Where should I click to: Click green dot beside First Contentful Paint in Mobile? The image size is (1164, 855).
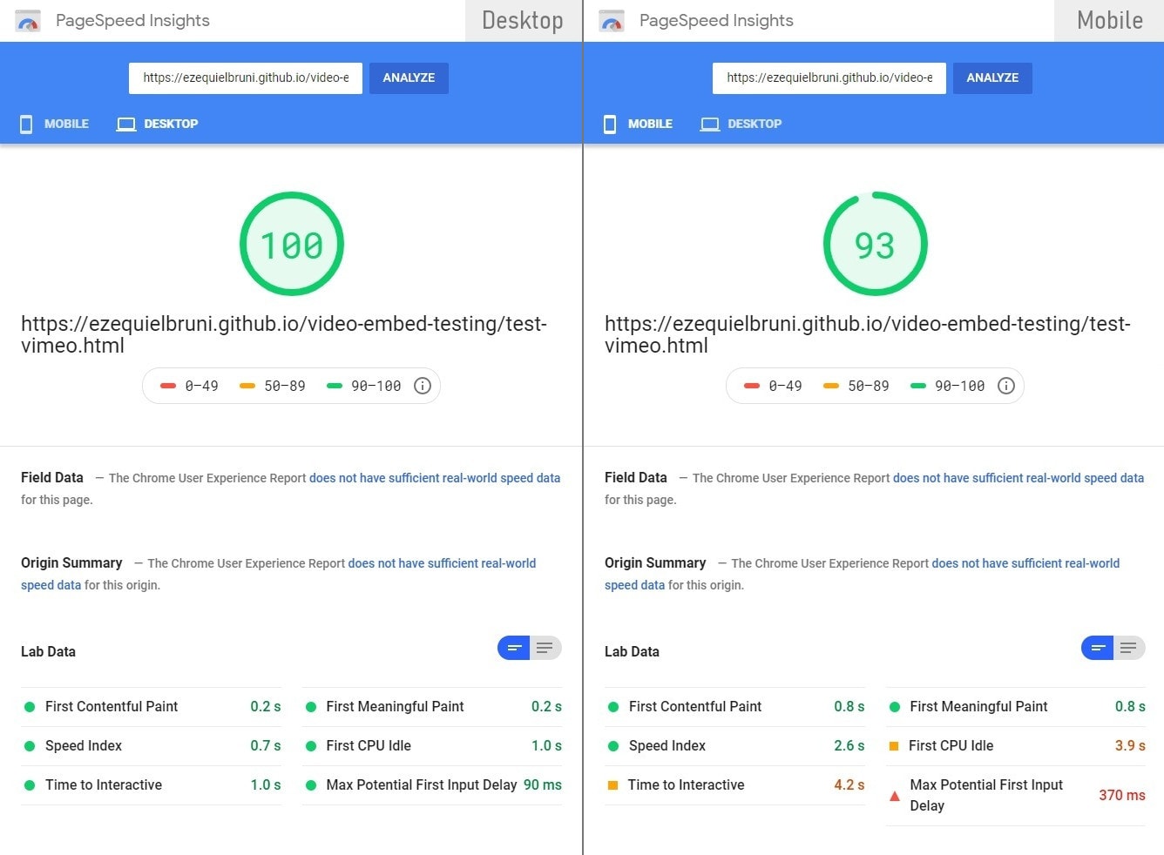(x=613, y=707)
